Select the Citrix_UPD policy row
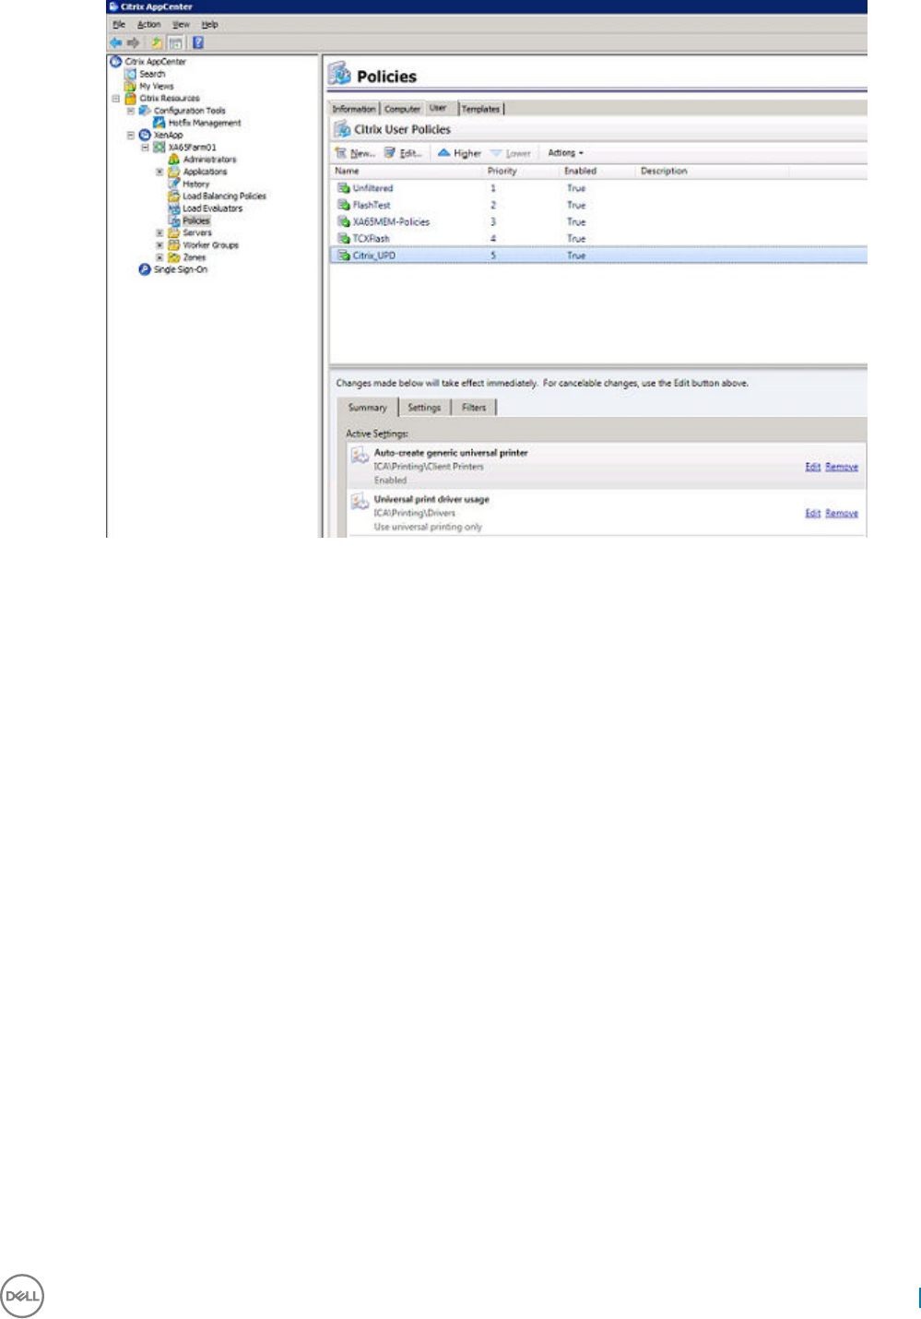 click(598, 255)
